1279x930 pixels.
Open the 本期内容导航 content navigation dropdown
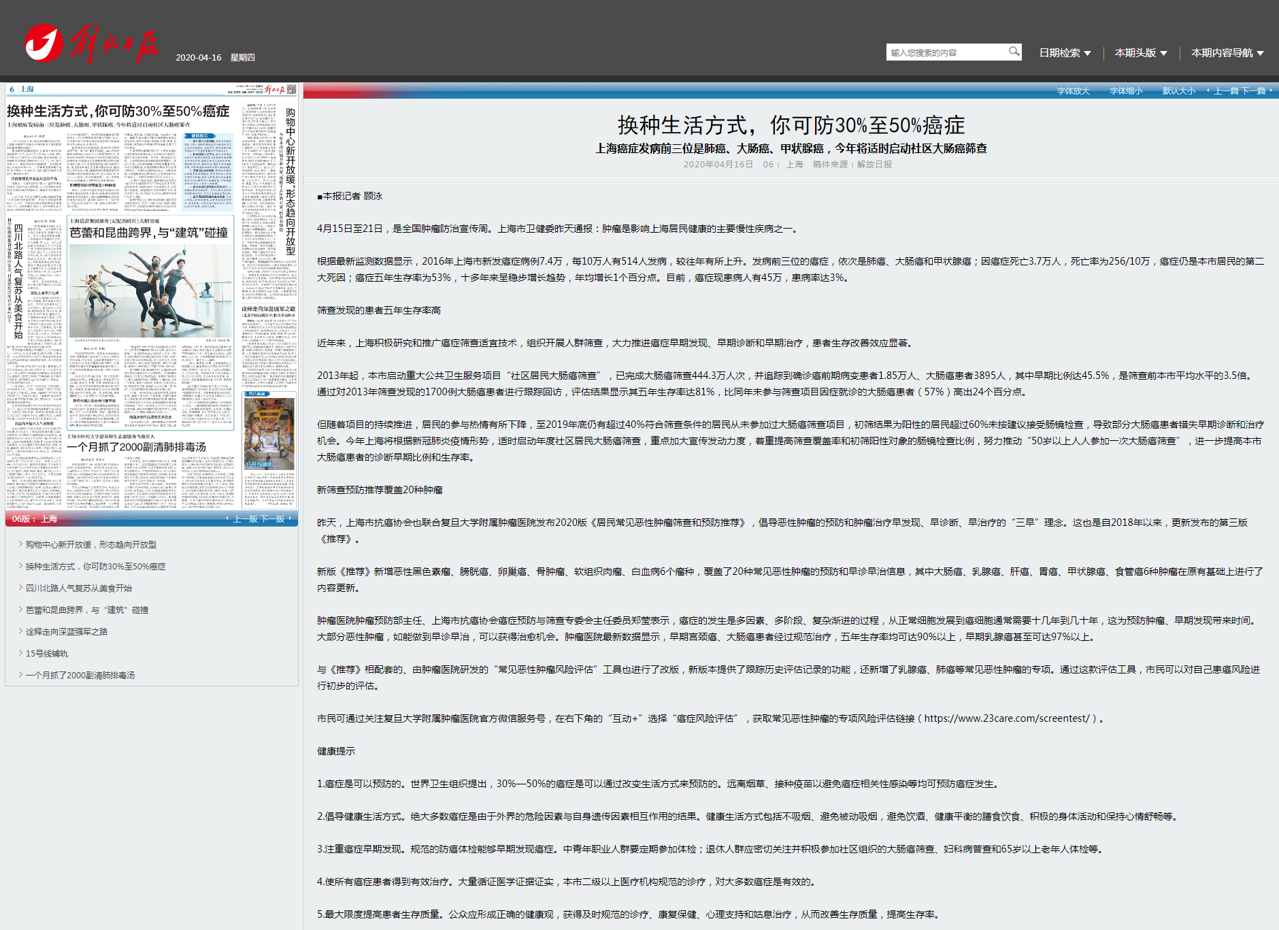pyautogui.click(x=1227, y=53)
